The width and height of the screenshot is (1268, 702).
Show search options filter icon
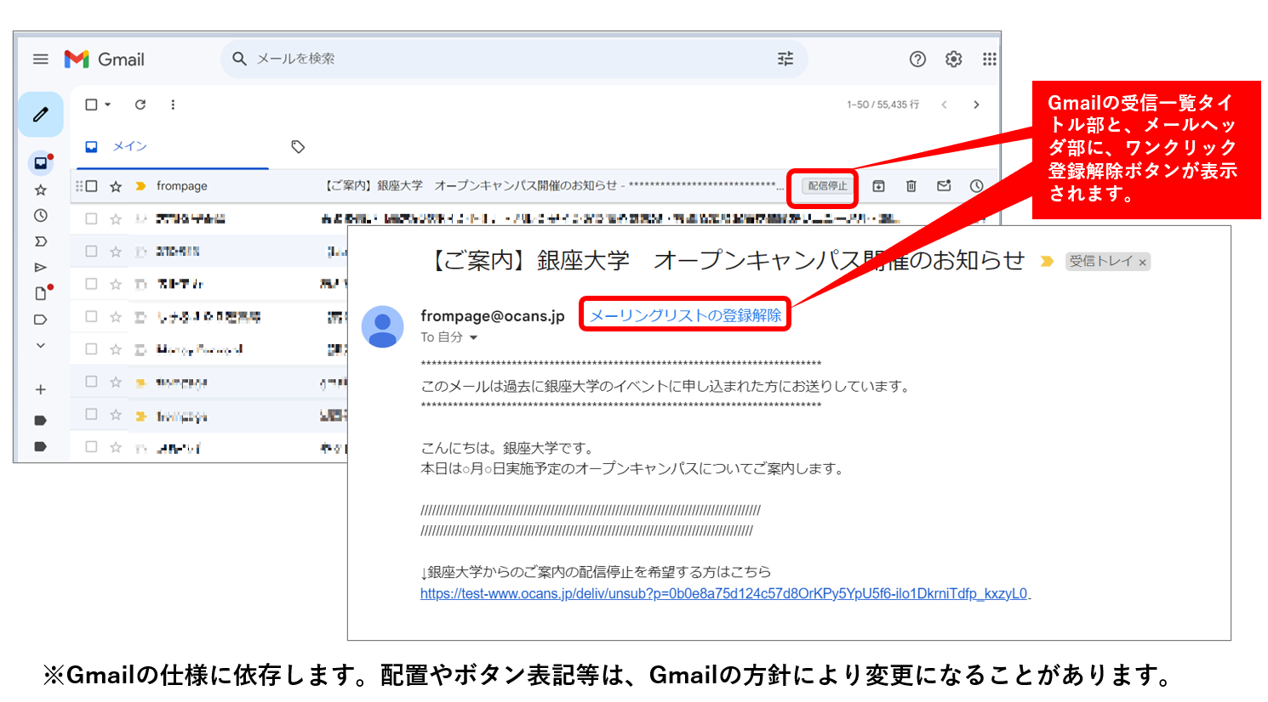click(x=785, y=59)
